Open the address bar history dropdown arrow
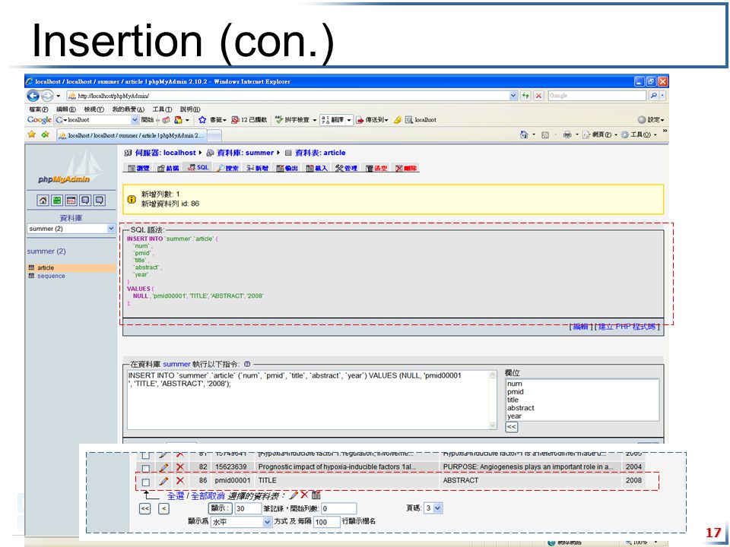The height and width of the screenshot is (547, 730). click(x=513, y=96)
